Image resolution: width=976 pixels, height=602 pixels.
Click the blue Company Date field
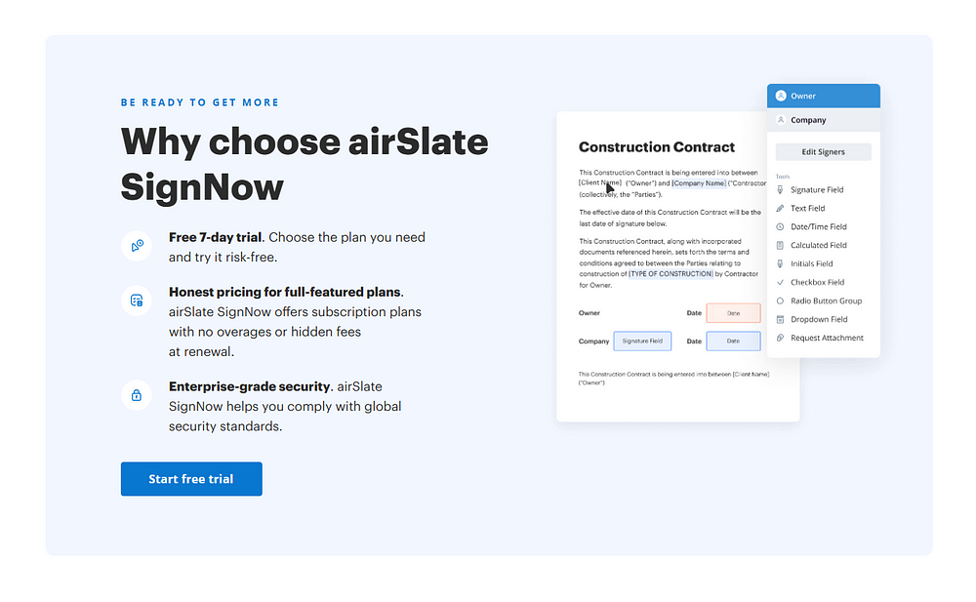[733, 341]
